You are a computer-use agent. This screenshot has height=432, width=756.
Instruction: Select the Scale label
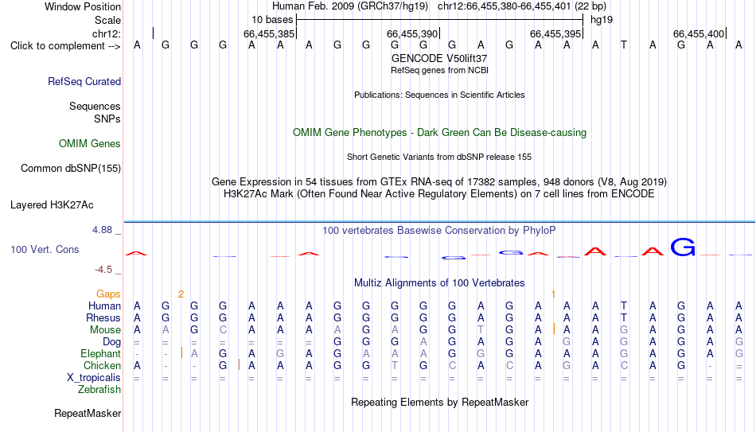point(107,20)
